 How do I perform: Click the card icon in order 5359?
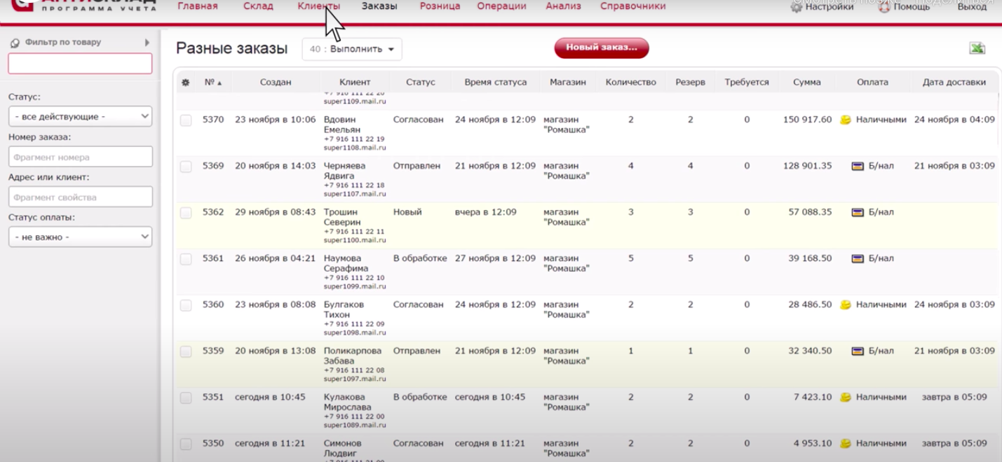[858, 351]
